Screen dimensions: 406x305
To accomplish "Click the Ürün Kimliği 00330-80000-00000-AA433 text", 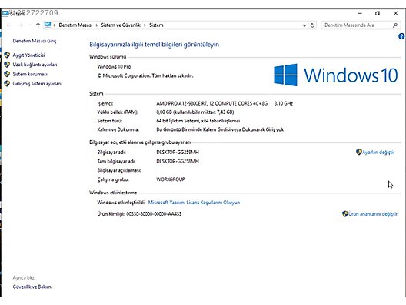I will click(x=139, y=213).
